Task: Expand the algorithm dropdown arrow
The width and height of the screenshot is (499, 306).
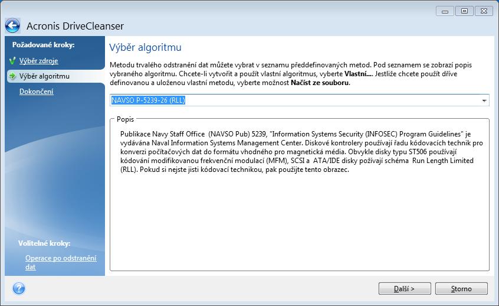Action: (484, 100)
